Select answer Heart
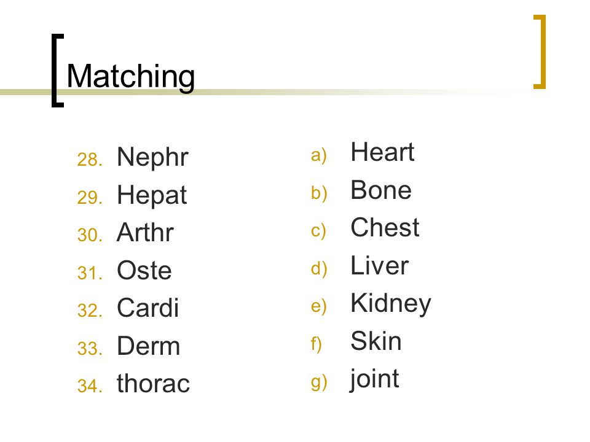 click(x=382, y=152)
